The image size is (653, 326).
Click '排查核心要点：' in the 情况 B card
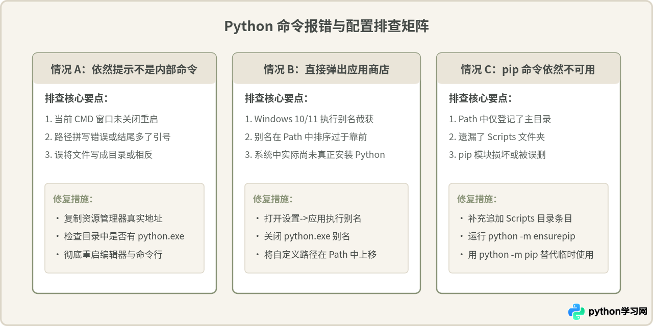click(x=277, y=98)
